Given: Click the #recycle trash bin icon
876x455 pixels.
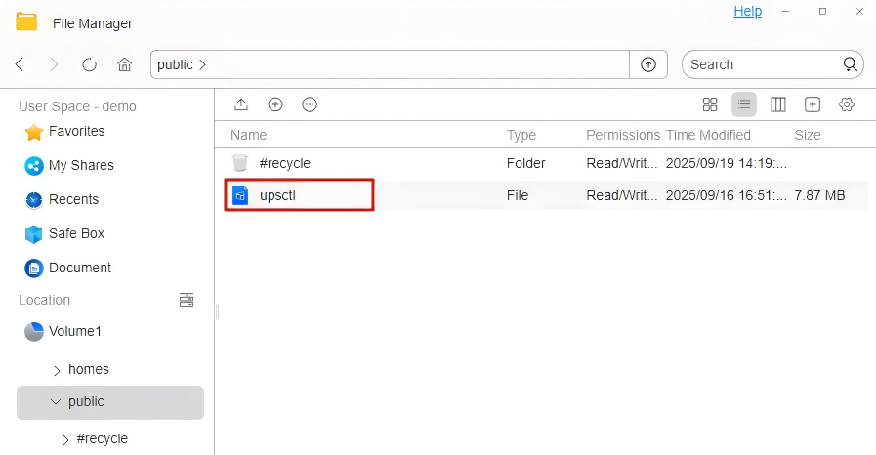Looking at the screenshot, I should tap(239, 163).
